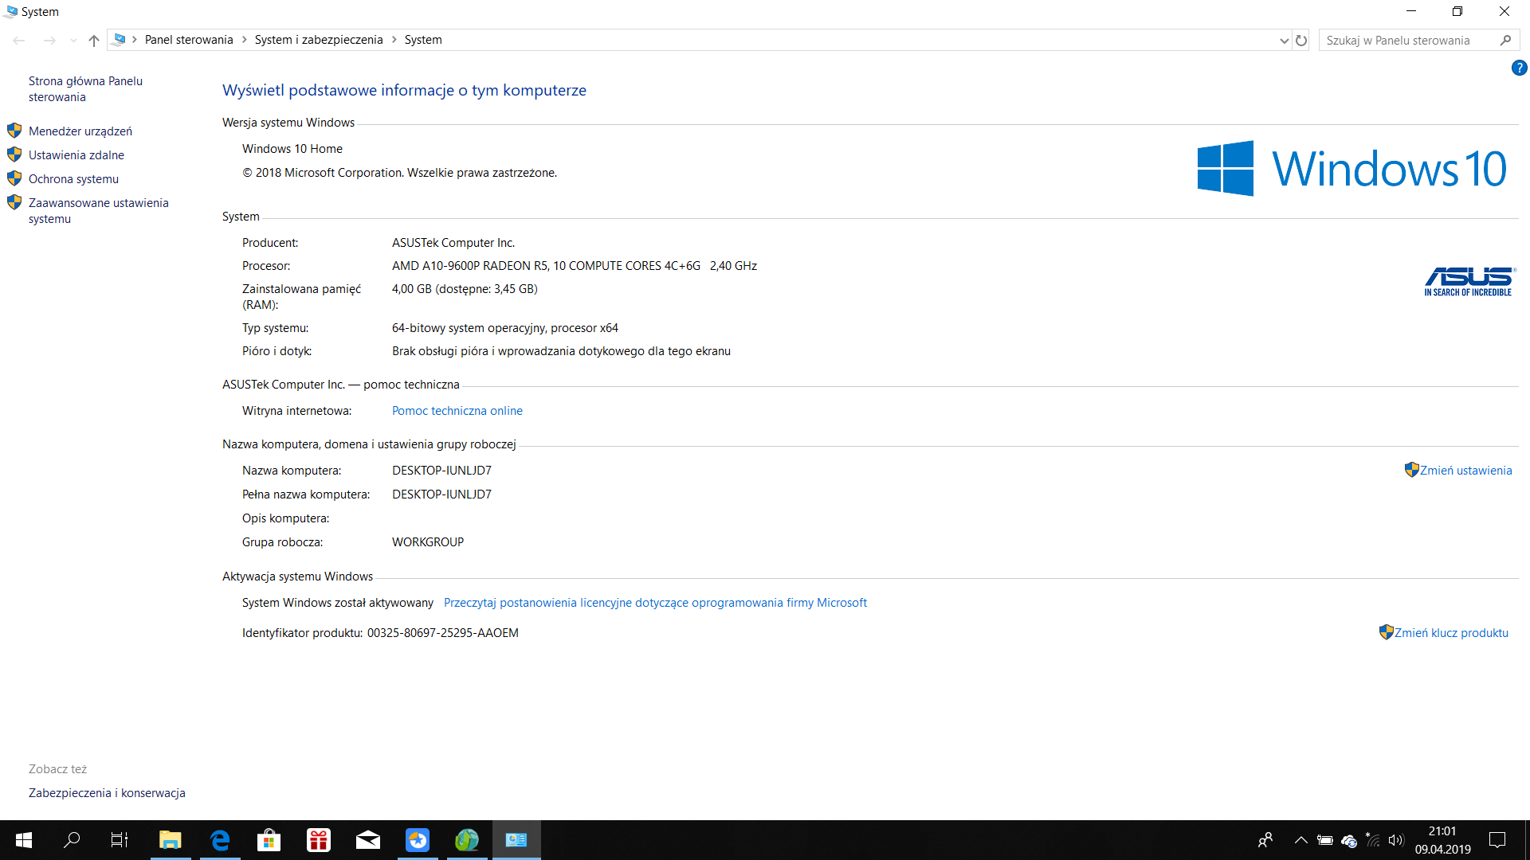The width and height of the screenshot is (1530, 860).
Task: Click the up one level arrow
Action: click(94, 40)
